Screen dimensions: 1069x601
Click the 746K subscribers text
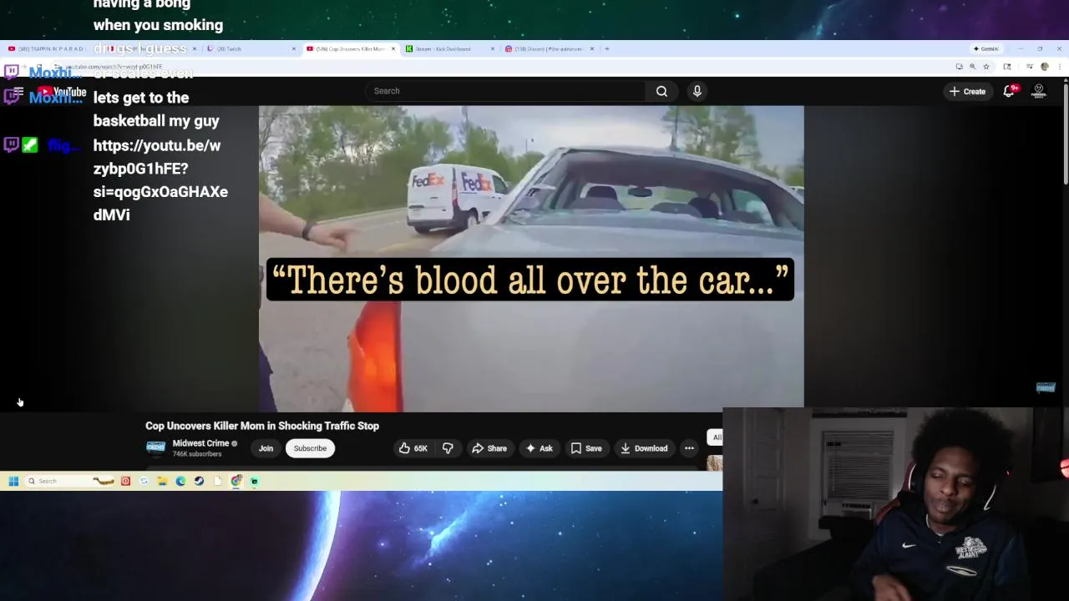click(x=197, y=454)
